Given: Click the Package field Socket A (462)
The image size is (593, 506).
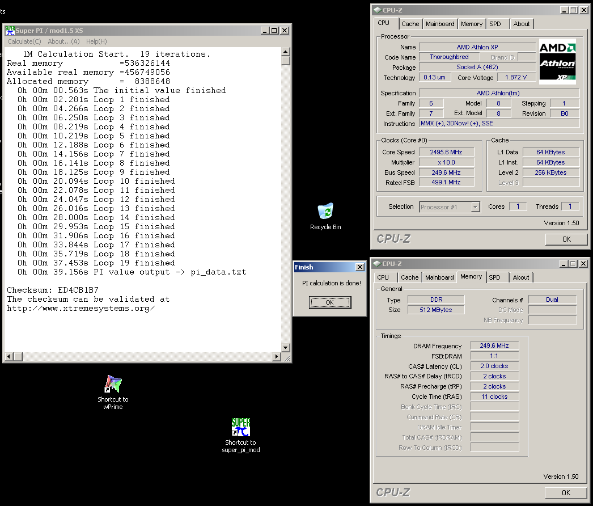Looking at the screenshot, I should click(x=477, y=67).
